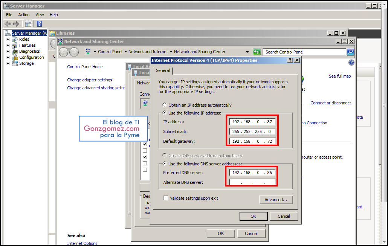The width and height of the screenshot is (388, 246).
Task: Click the Server Manager back arrow toolbar icon
Action: (8, 24)
